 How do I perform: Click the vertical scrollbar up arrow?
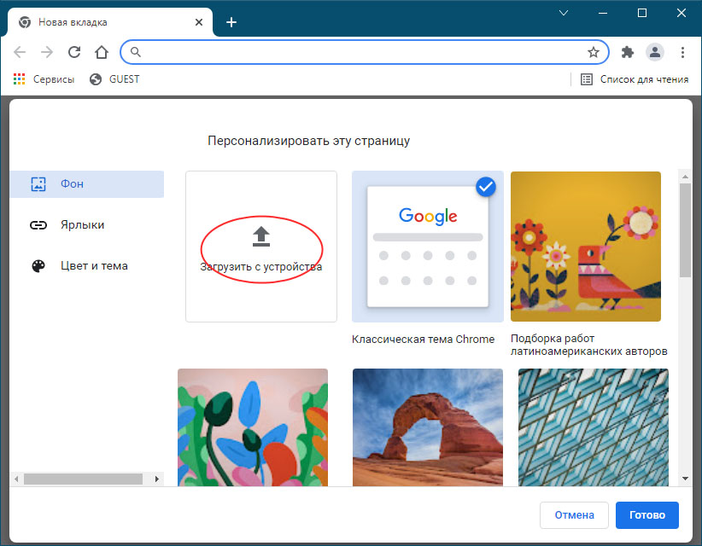pos(685,177)
